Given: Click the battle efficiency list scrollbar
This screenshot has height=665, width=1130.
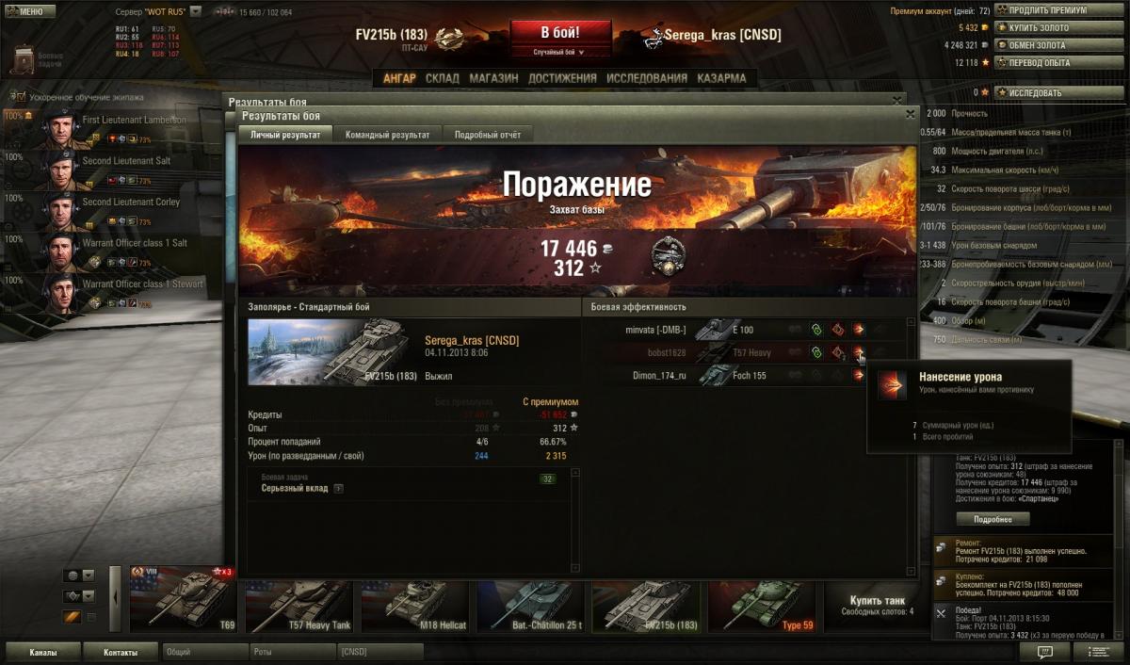Looking at the screenshot, I should pyautogui.click(x=911, y=446).
